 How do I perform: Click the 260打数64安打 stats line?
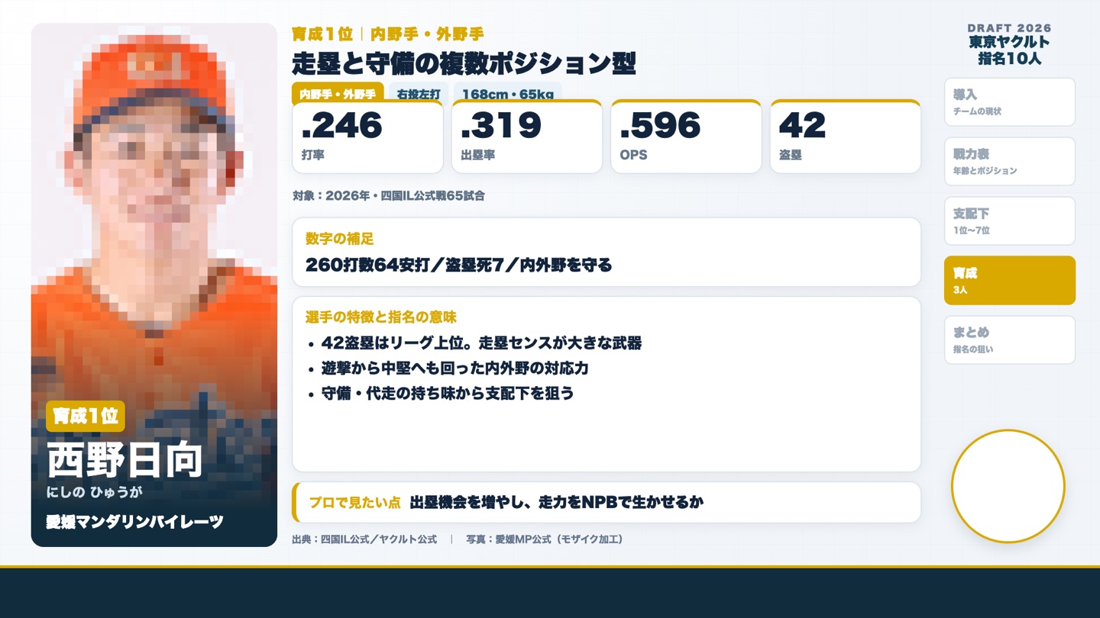458,266
